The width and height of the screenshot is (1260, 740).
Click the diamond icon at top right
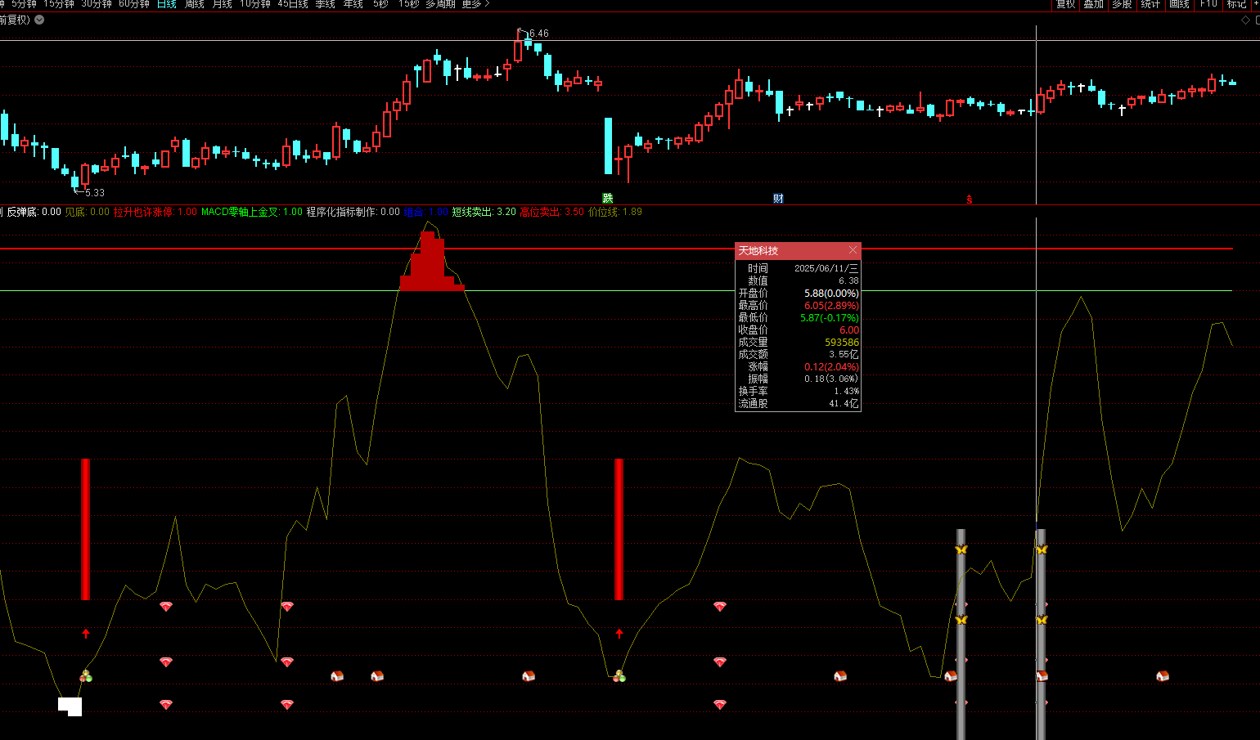tap(1246, 20)
